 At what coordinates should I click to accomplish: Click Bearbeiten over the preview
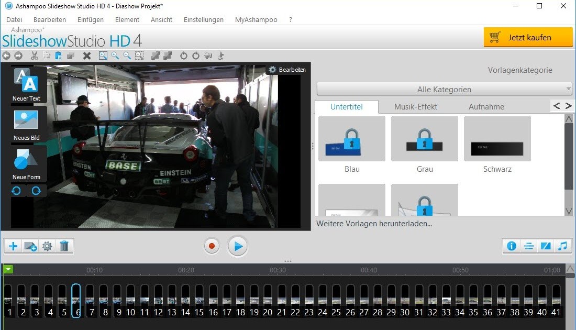click(x=287, y=70)
